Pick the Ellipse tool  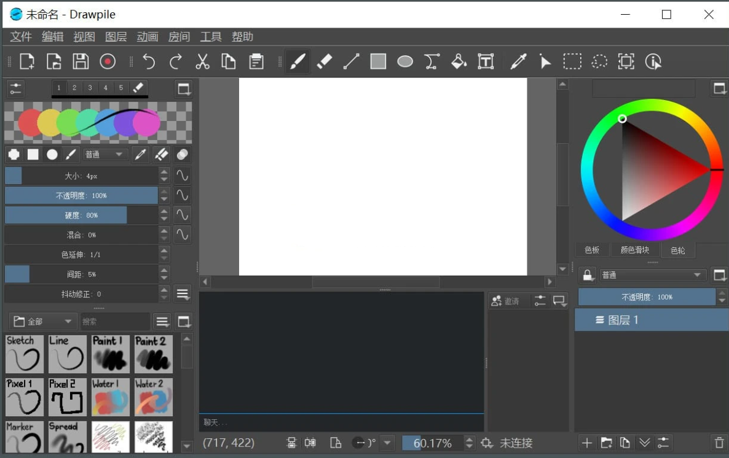404,61
